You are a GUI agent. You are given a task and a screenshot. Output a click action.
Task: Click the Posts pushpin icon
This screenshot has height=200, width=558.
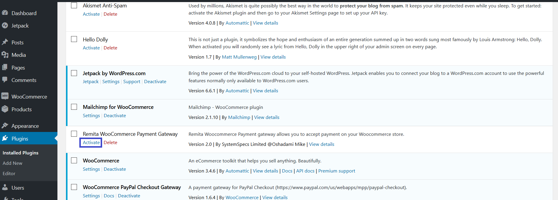[5, 42]
